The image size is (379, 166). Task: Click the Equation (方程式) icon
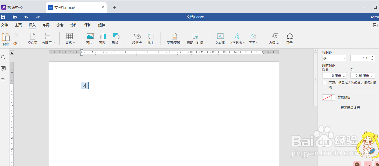(275, 36)
